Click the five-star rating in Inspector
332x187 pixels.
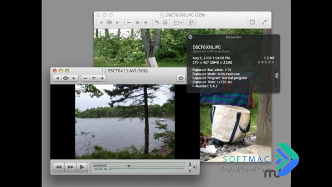pos(266,62)
